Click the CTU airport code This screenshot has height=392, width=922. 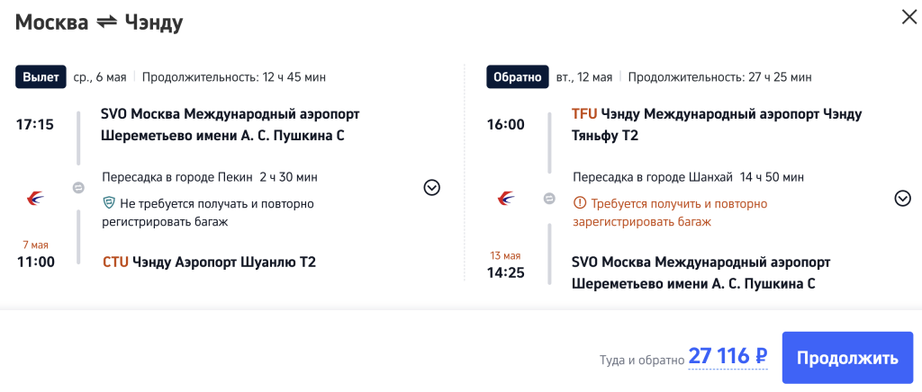[115, 263]
